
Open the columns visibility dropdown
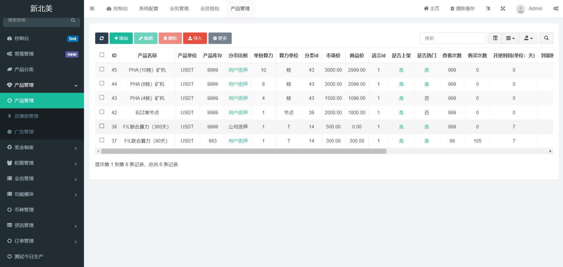pos(510,38)
